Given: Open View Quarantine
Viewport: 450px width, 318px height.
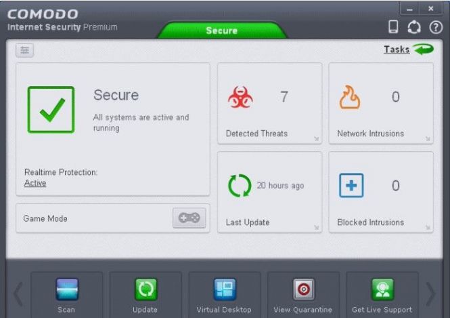Looking at the screenshot, I should coord(303,296).
